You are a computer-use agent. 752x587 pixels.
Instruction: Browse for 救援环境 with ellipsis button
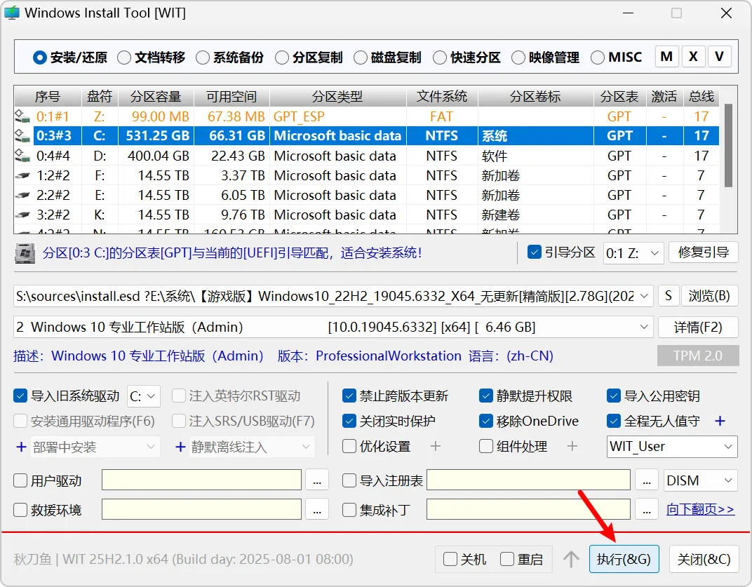click(x=317, y=509)
